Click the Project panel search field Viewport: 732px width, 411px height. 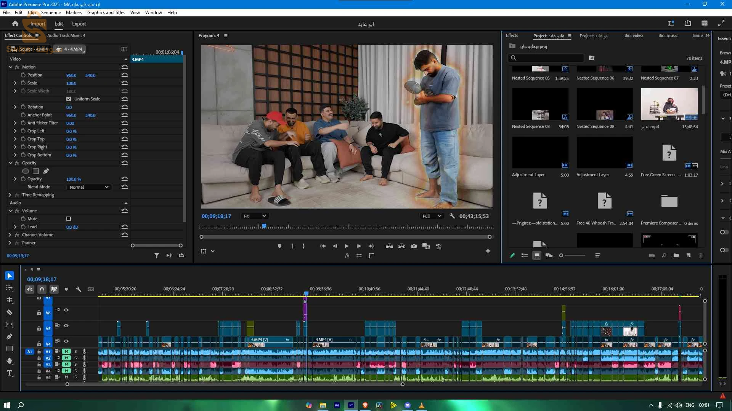546,58
